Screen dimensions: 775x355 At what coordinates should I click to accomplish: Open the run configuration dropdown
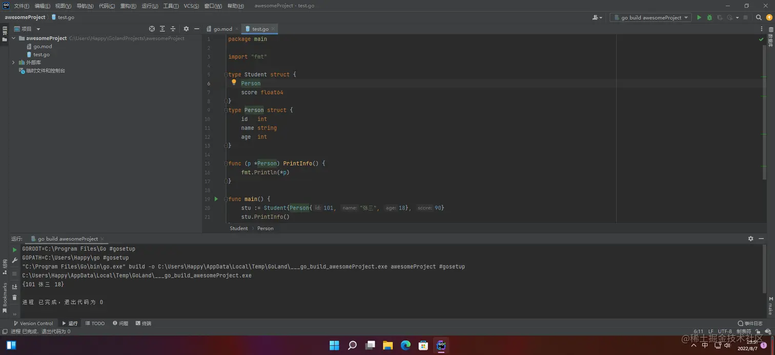[651, 17]
